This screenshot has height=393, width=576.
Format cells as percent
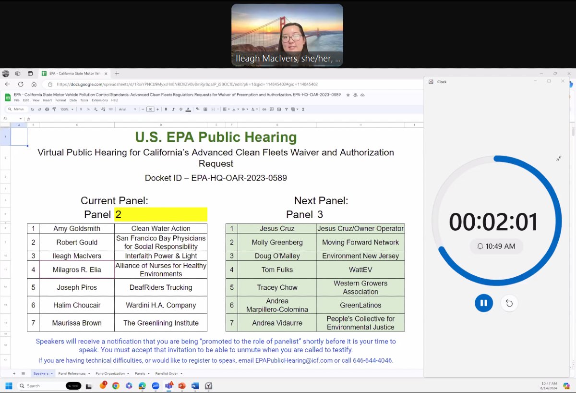[88, 110]
